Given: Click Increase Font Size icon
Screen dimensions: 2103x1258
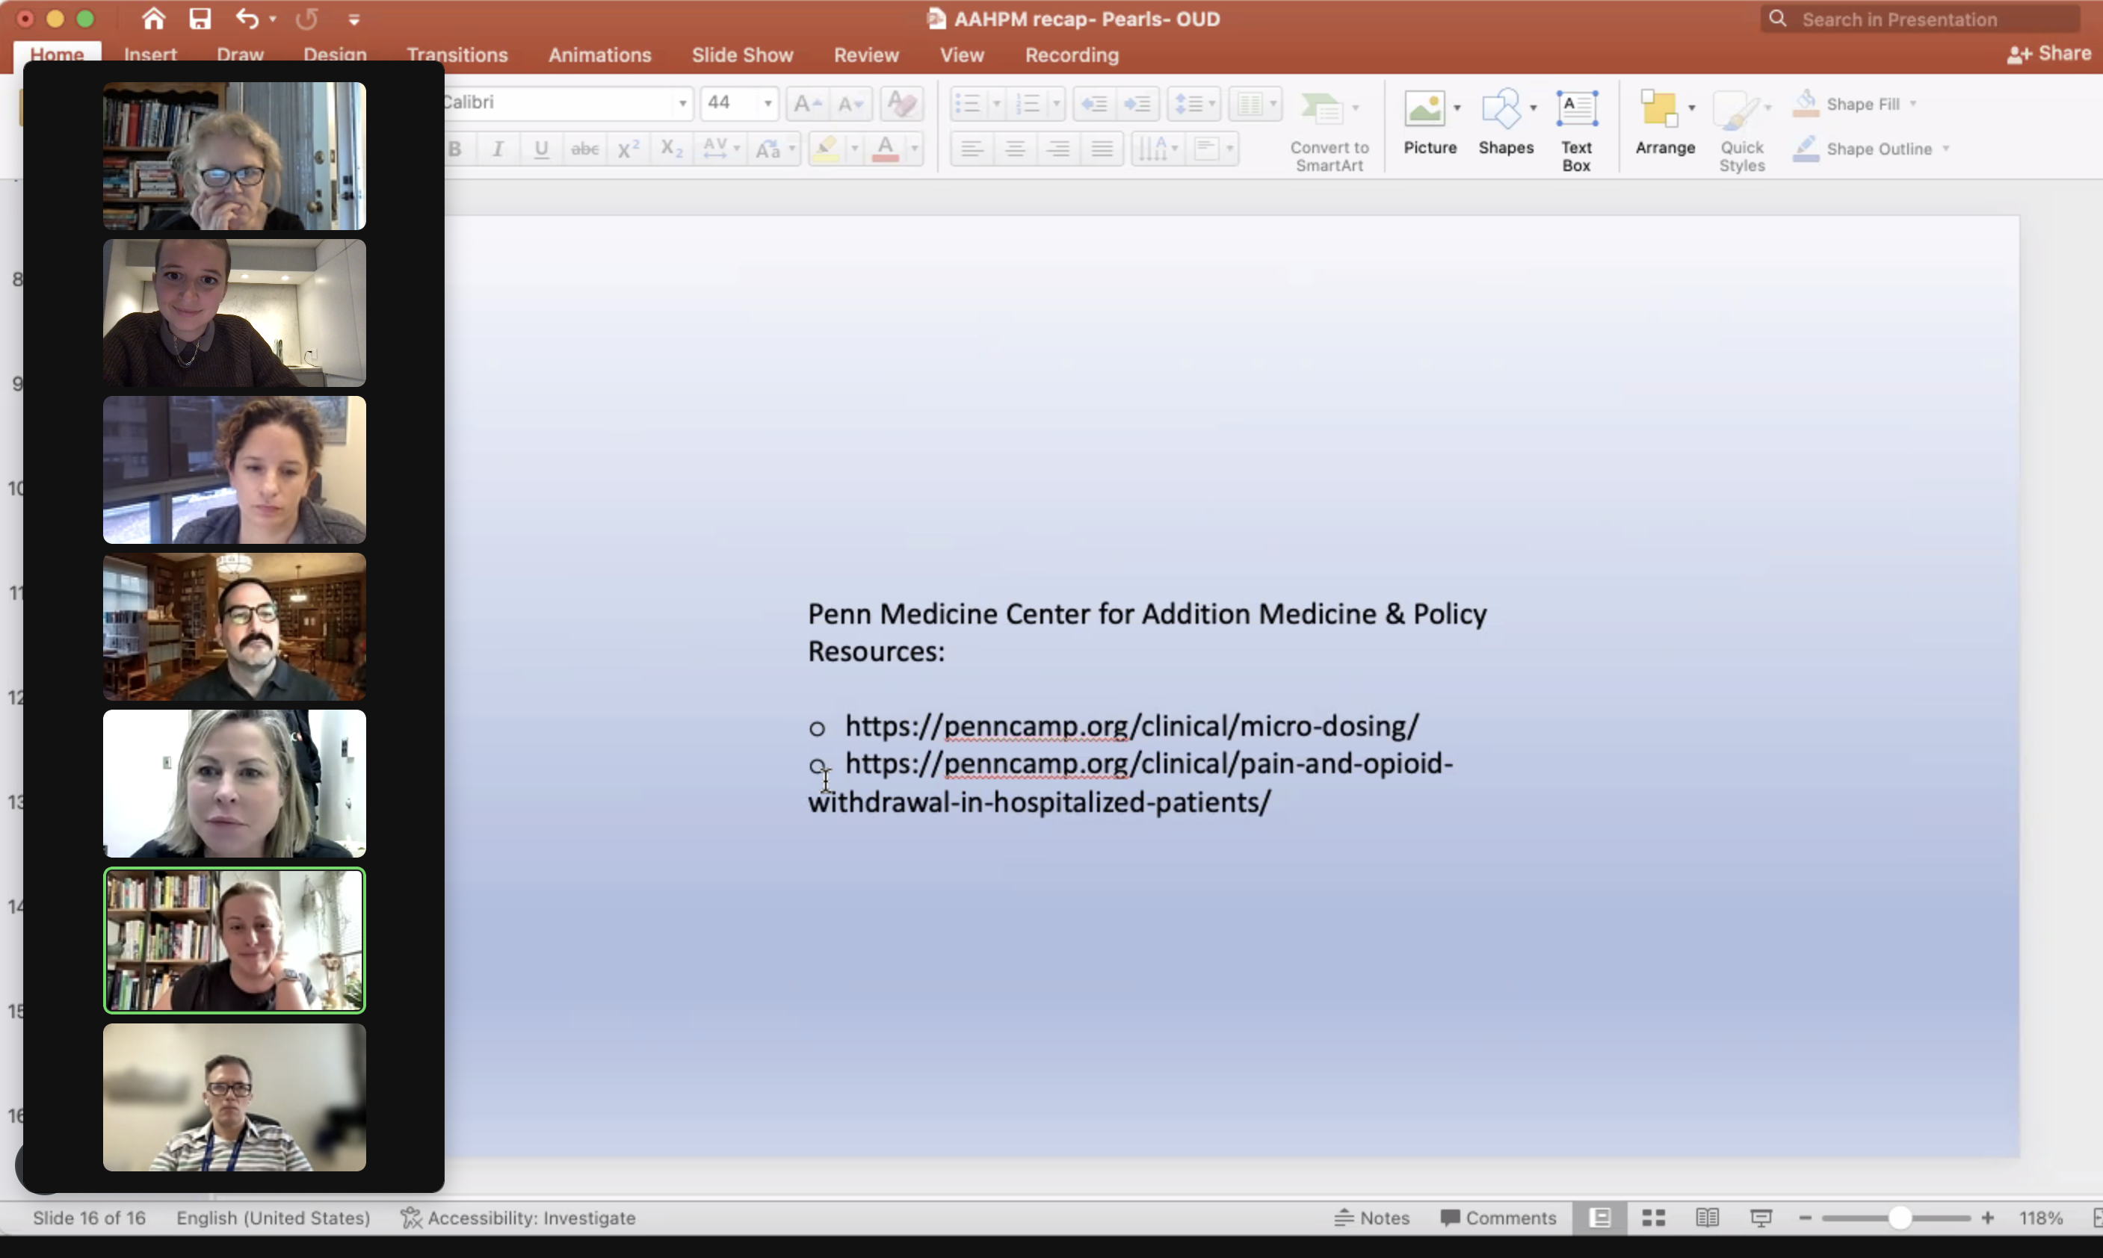Looking at the screenshot, I should click(806, 103).
